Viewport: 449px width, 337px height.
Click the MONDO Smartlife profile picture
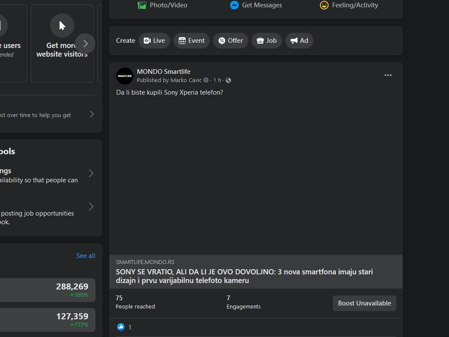click(x=124, y=76)
